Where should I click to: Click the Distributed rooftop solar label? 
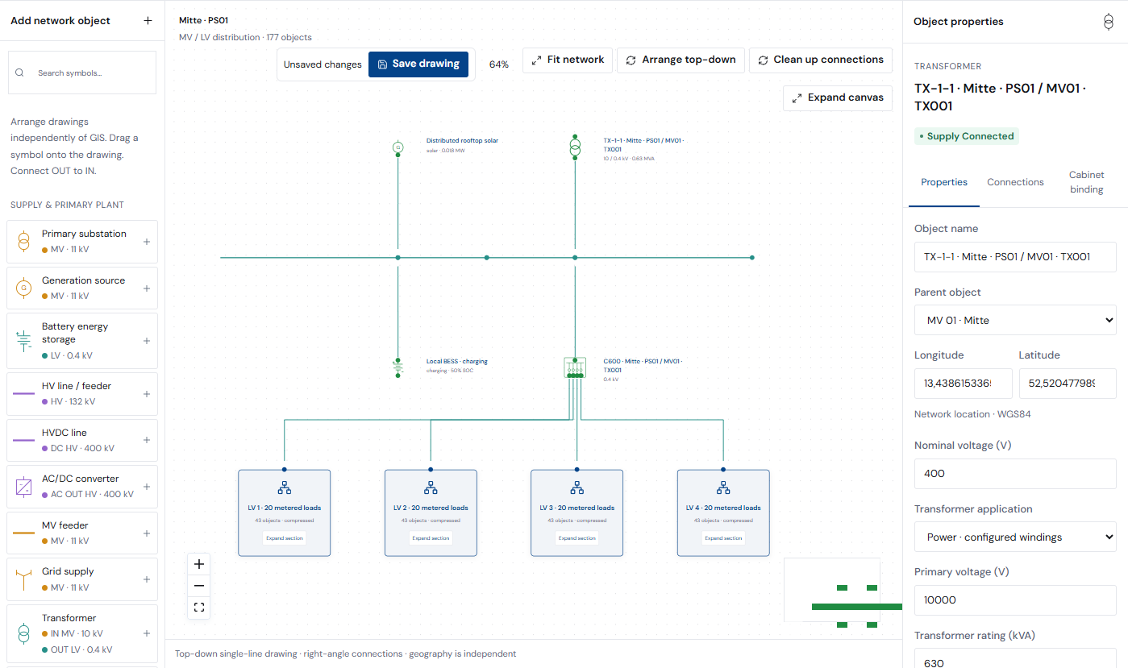point(462,140)
